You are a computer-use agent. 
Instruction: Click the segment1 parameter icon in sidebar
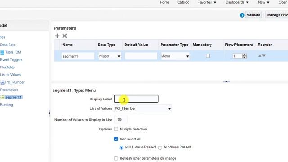[2, 97]
